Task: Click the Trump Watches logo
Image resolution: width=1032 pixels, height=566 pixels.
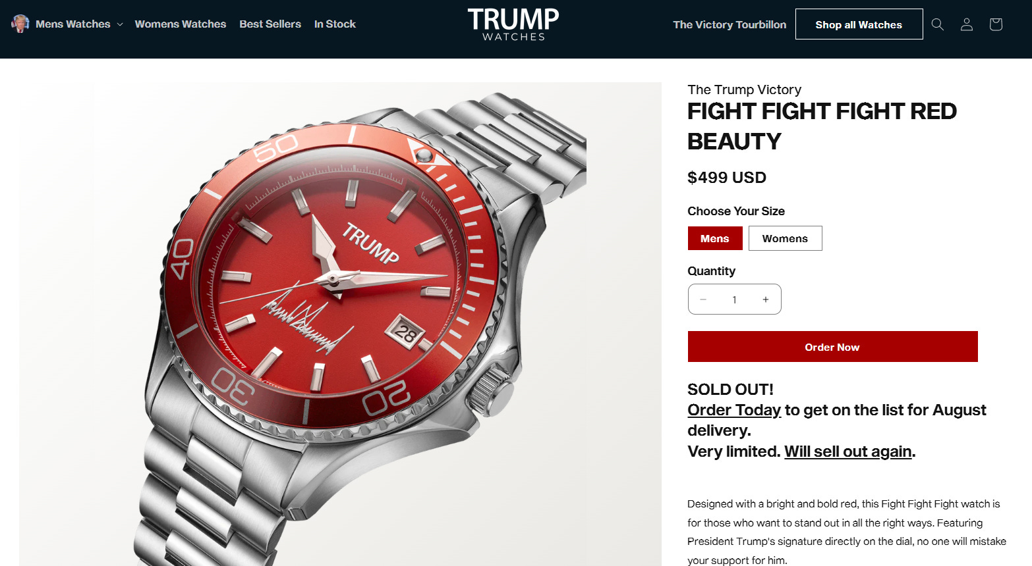Action: pos(513,24)
